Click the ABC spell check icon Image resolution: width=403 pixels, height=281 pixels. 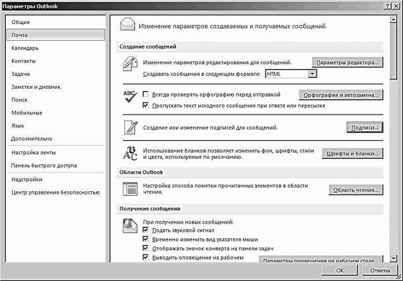click(130, 97)
